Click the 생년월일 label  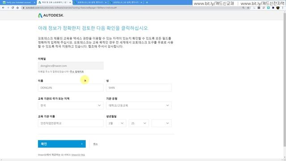(x=111, y=116)
